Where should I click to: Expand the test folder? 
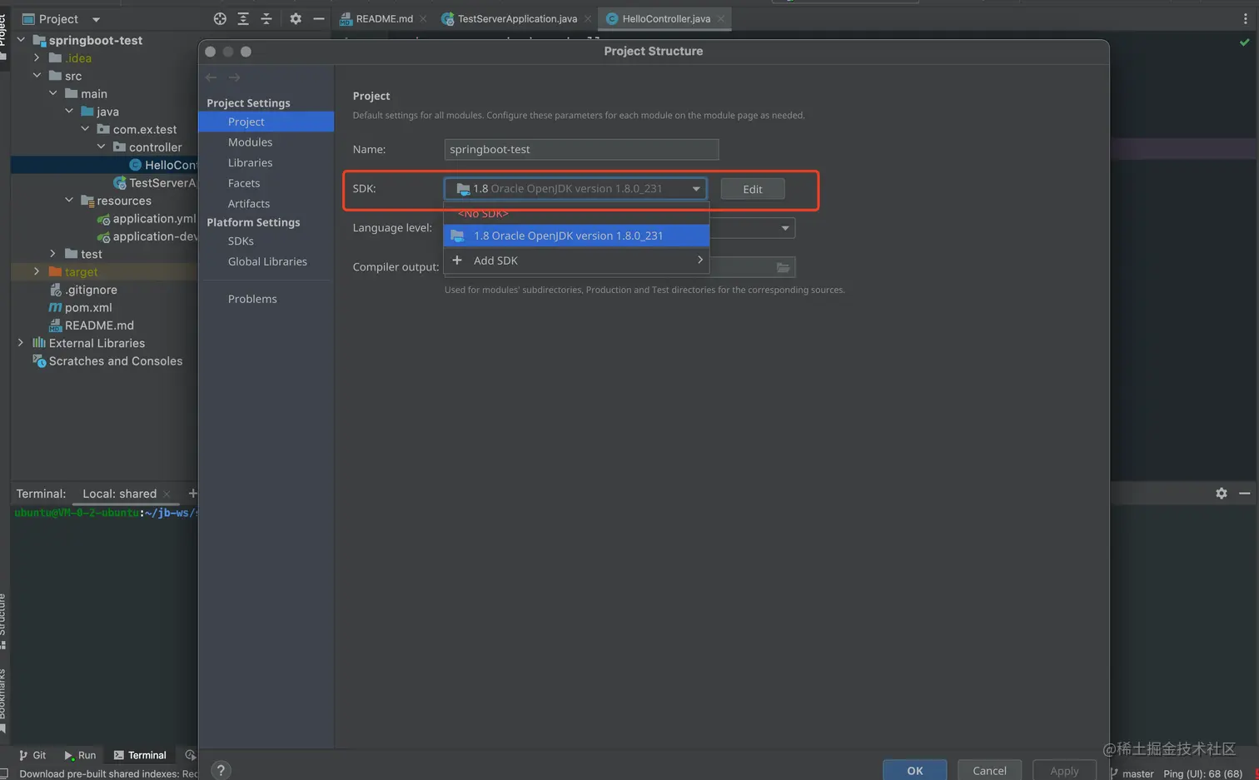pyautogui.click(x=52, y=254)
